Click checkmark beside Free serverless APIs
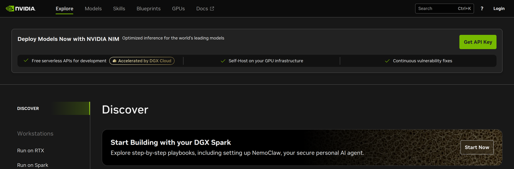 [x=26, y=61]
